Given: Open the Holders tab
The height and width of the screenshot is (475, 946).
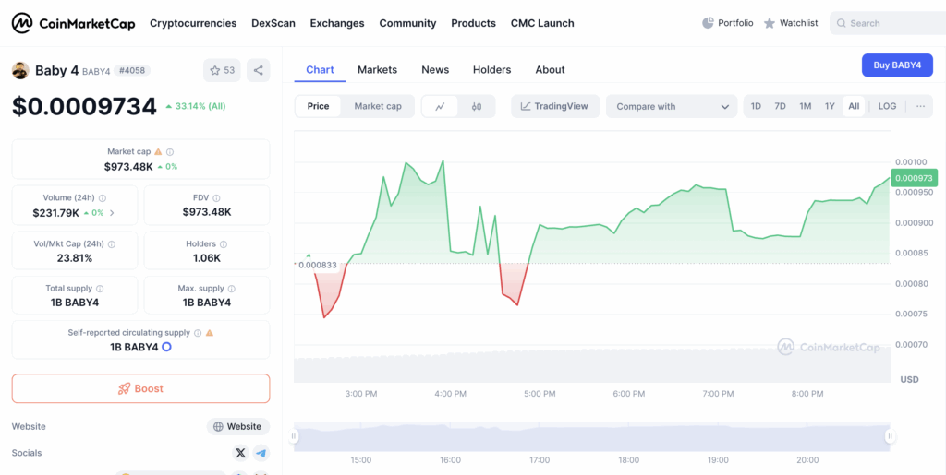Looking at the screenshot, I should click(491, 70).
